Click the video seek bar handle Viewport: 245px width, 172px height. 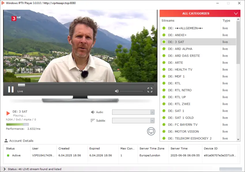pos(21,85)
